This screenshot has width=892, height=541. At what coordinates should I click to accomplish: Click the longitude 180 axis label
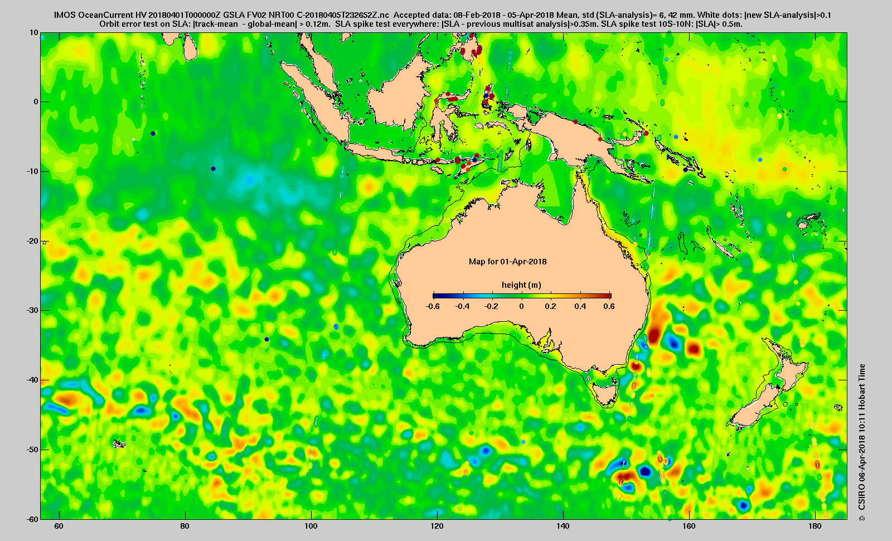click(815, 526)
